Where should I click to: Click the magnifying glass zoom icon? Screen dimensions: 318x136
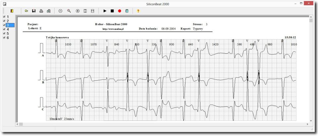tap(69, 11)
